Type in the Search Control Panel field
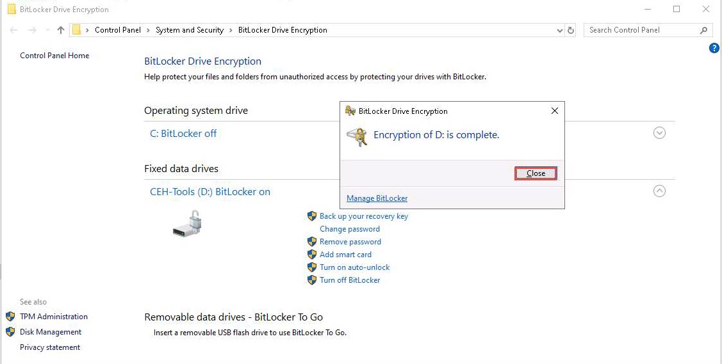 (x=641, y=30)
